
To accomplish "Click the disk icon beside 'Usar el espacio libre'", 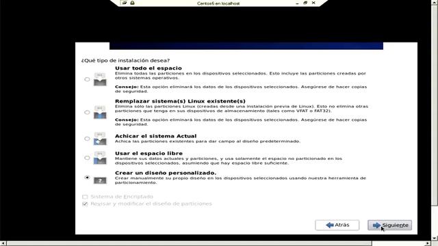I will pyautogui.click(x=100, y=158).
